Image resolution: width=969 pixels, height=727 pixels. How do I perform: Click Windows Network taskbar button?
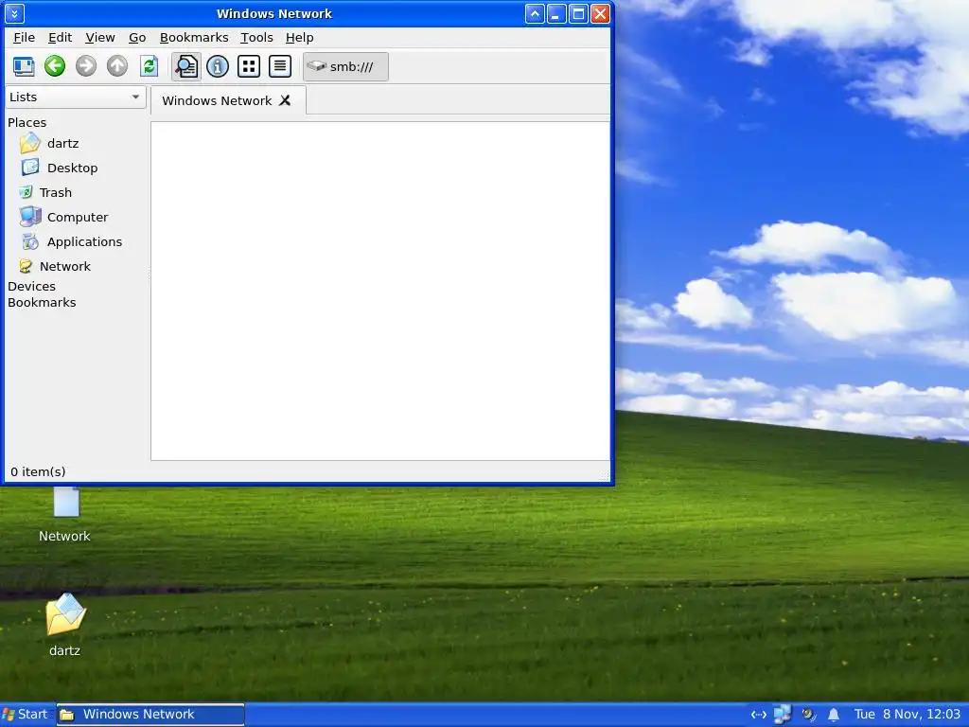coord(150,715)
